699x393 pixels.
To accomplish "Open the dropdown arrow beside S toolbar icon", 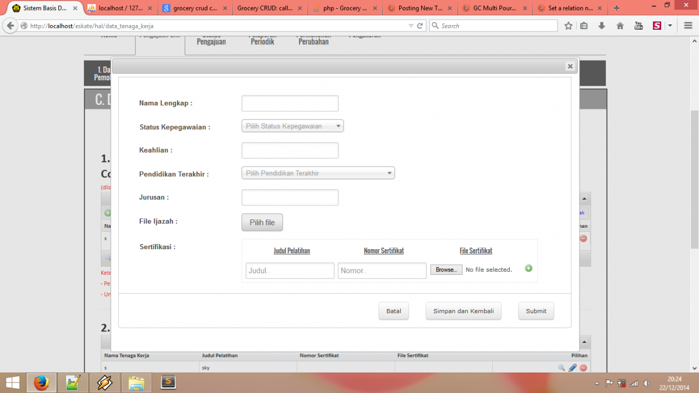I will click(670, 26).
